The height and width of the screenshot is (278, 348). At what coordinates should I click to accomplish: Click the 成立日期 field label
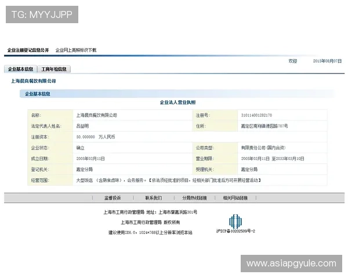[40, 159]
